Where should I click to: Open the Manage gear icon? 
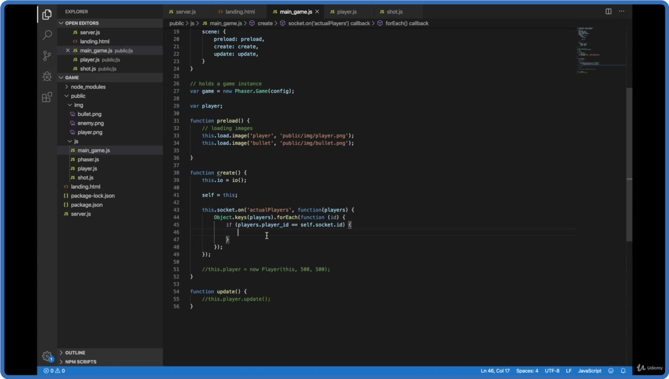click(47, 356)
